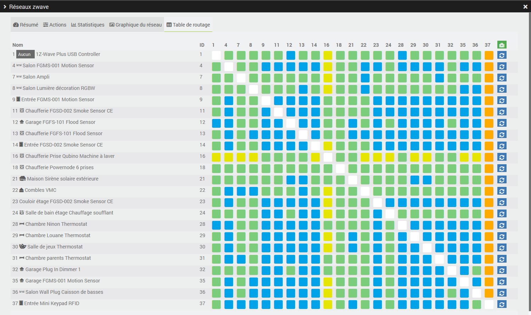Click ID value 36 in Caisson de basses row

point(202,292)
